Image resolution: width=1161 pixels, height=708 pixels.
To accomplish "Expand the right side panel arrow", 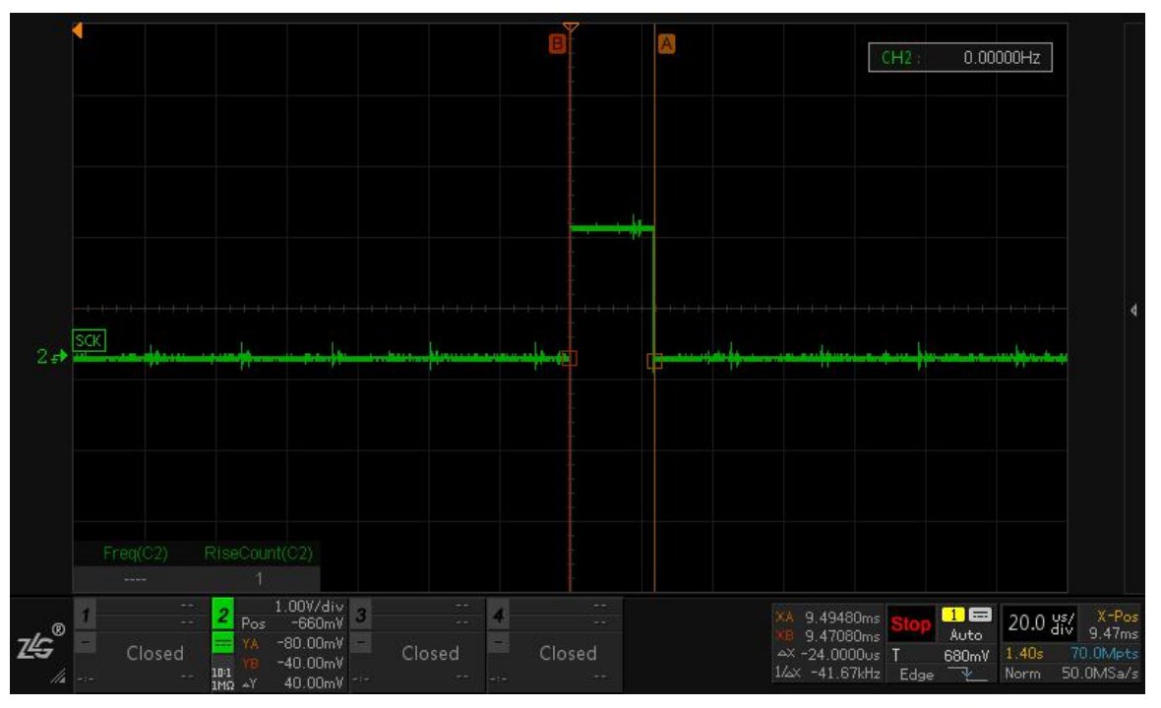I will (x=1133, y=310).
